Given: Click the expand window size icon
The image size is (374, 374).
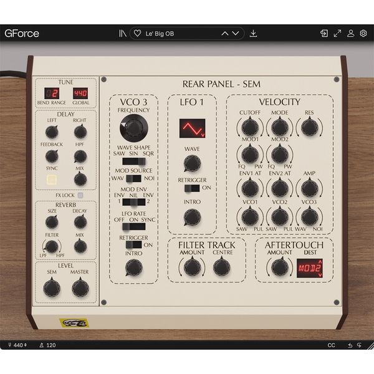Looking at the screenshot, I should click(337, 34).
